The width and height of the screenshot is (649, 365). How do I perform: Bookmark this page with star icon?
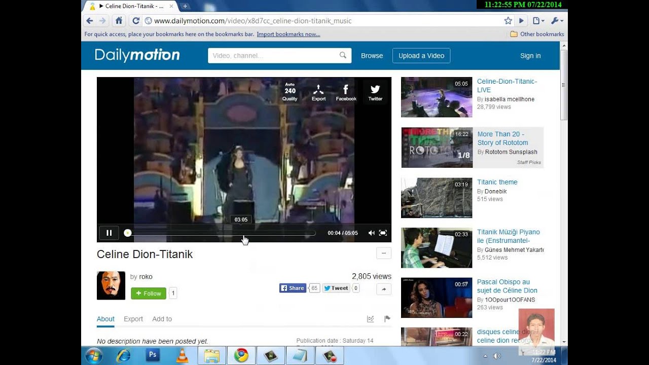point(508,21)
